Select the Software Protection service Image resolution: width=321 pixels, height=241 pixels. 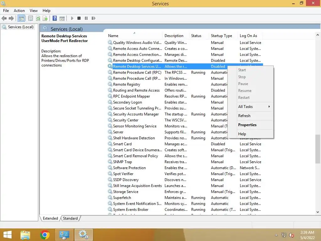[129, 168]
